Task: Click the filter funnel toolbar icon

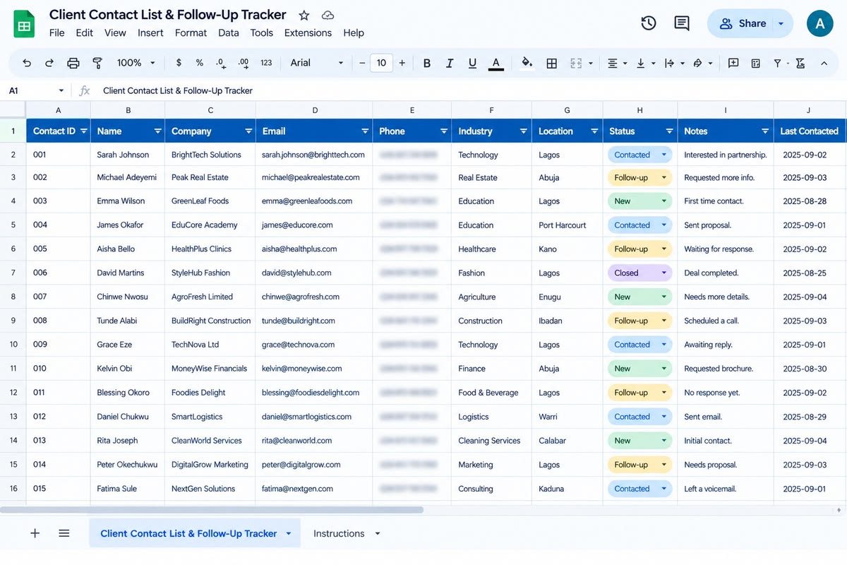Action: pyautogui.click(x=777, y=63)
